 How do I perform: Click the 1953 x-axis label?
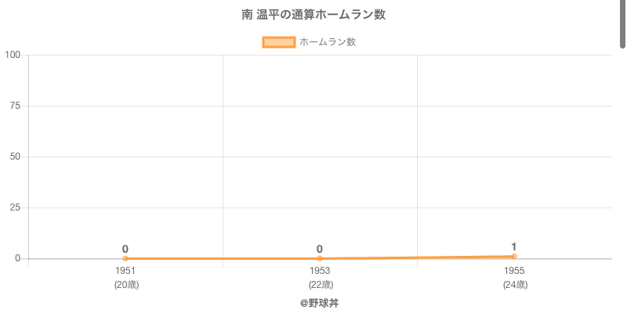(320, 271)
